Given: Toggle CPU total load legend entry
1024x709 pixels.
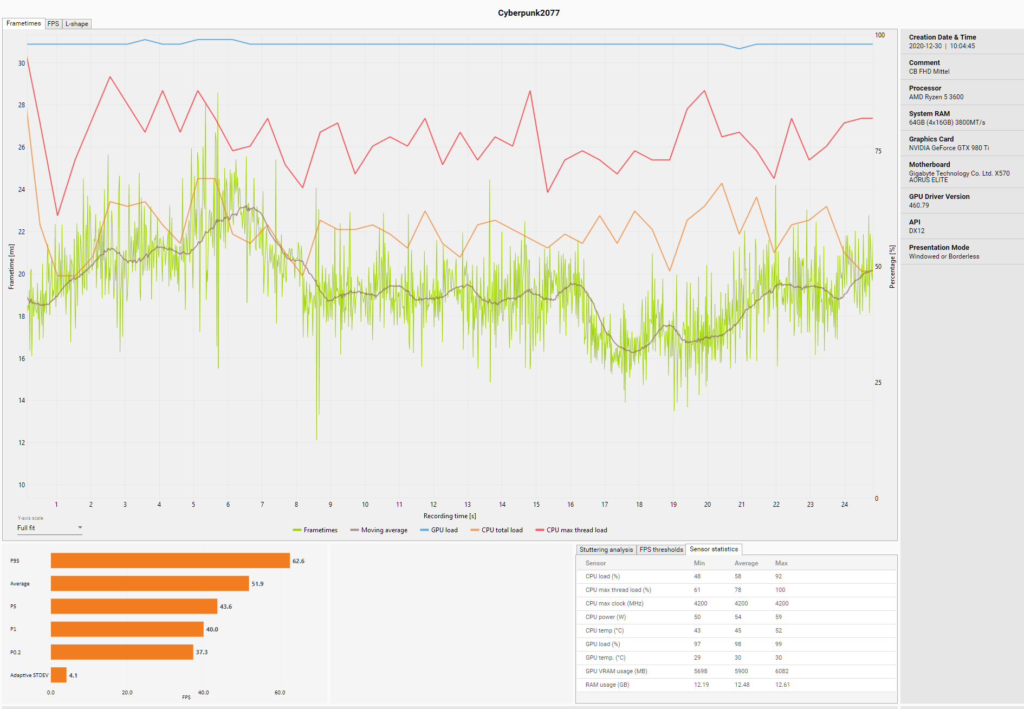Looking at the screenshot, I should [x=496, y=530].
